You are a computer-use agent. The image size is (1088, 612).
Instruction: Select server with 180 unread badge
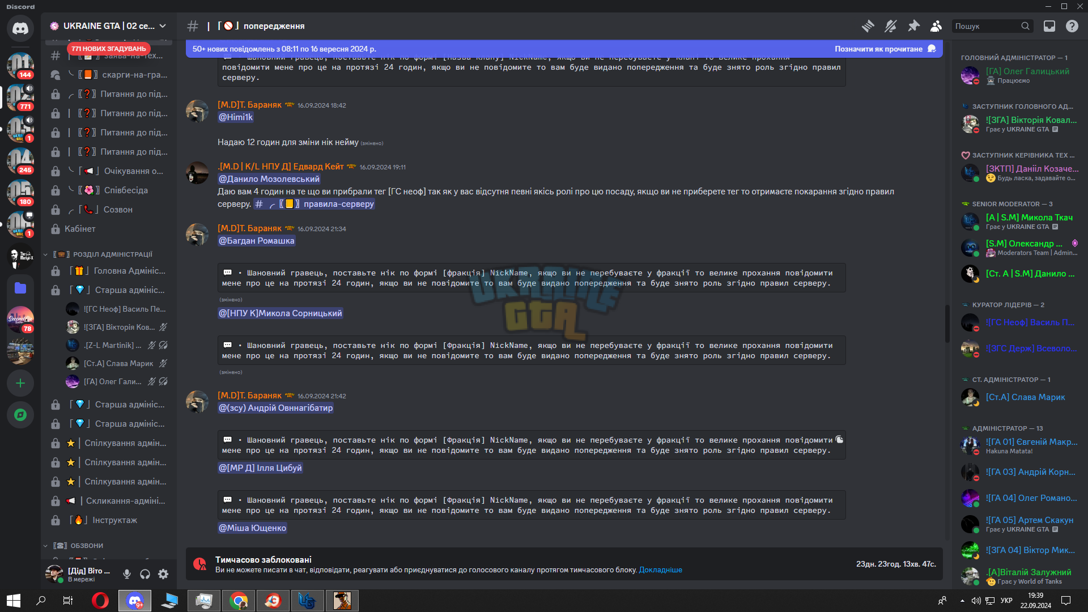tap(20, 193)
